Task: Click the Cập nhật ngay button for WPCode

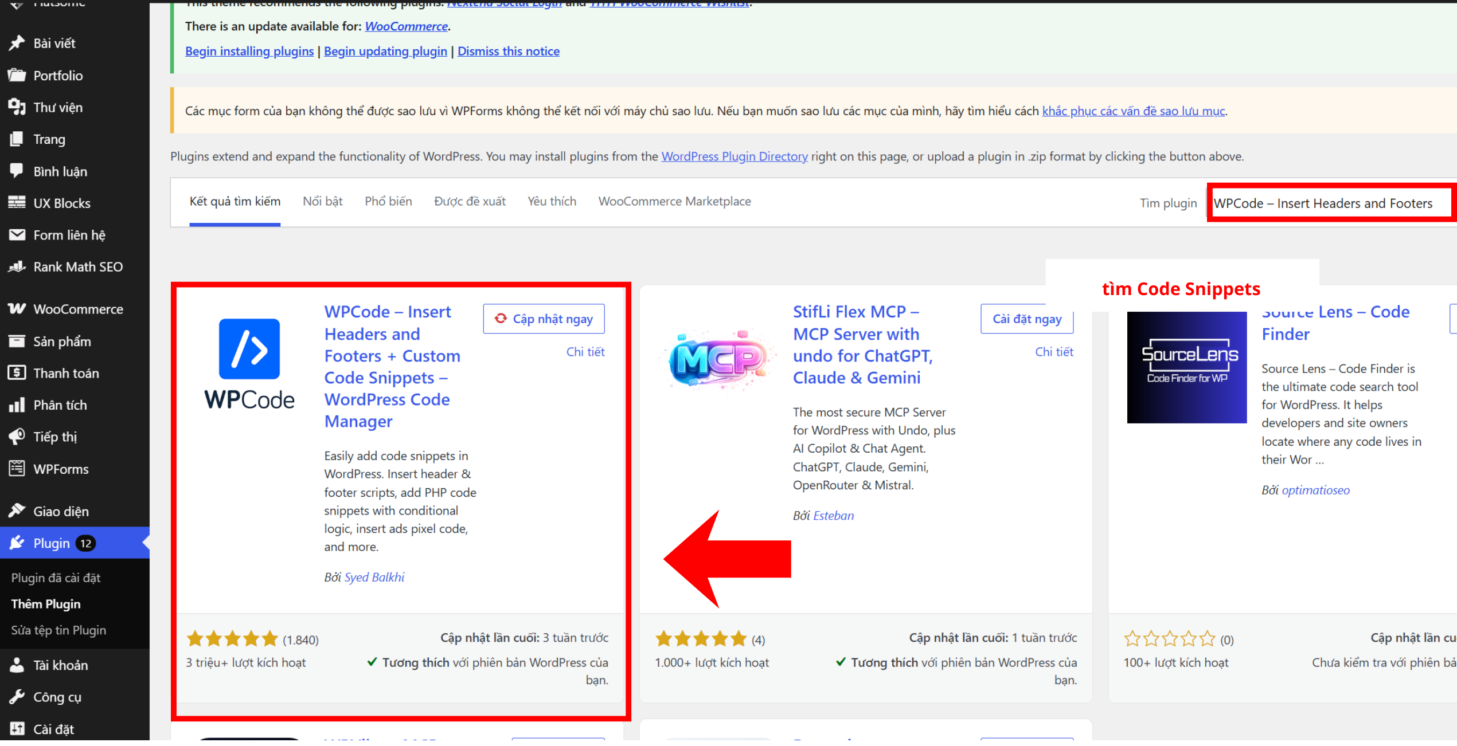Action: pos(544,319)
